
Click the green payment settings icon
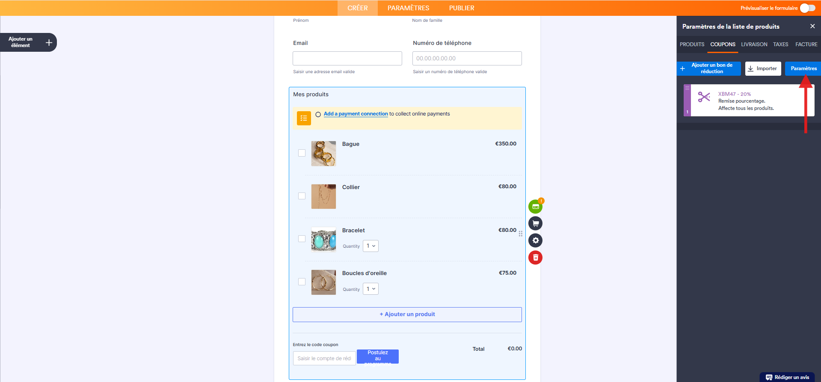[535, 207]
